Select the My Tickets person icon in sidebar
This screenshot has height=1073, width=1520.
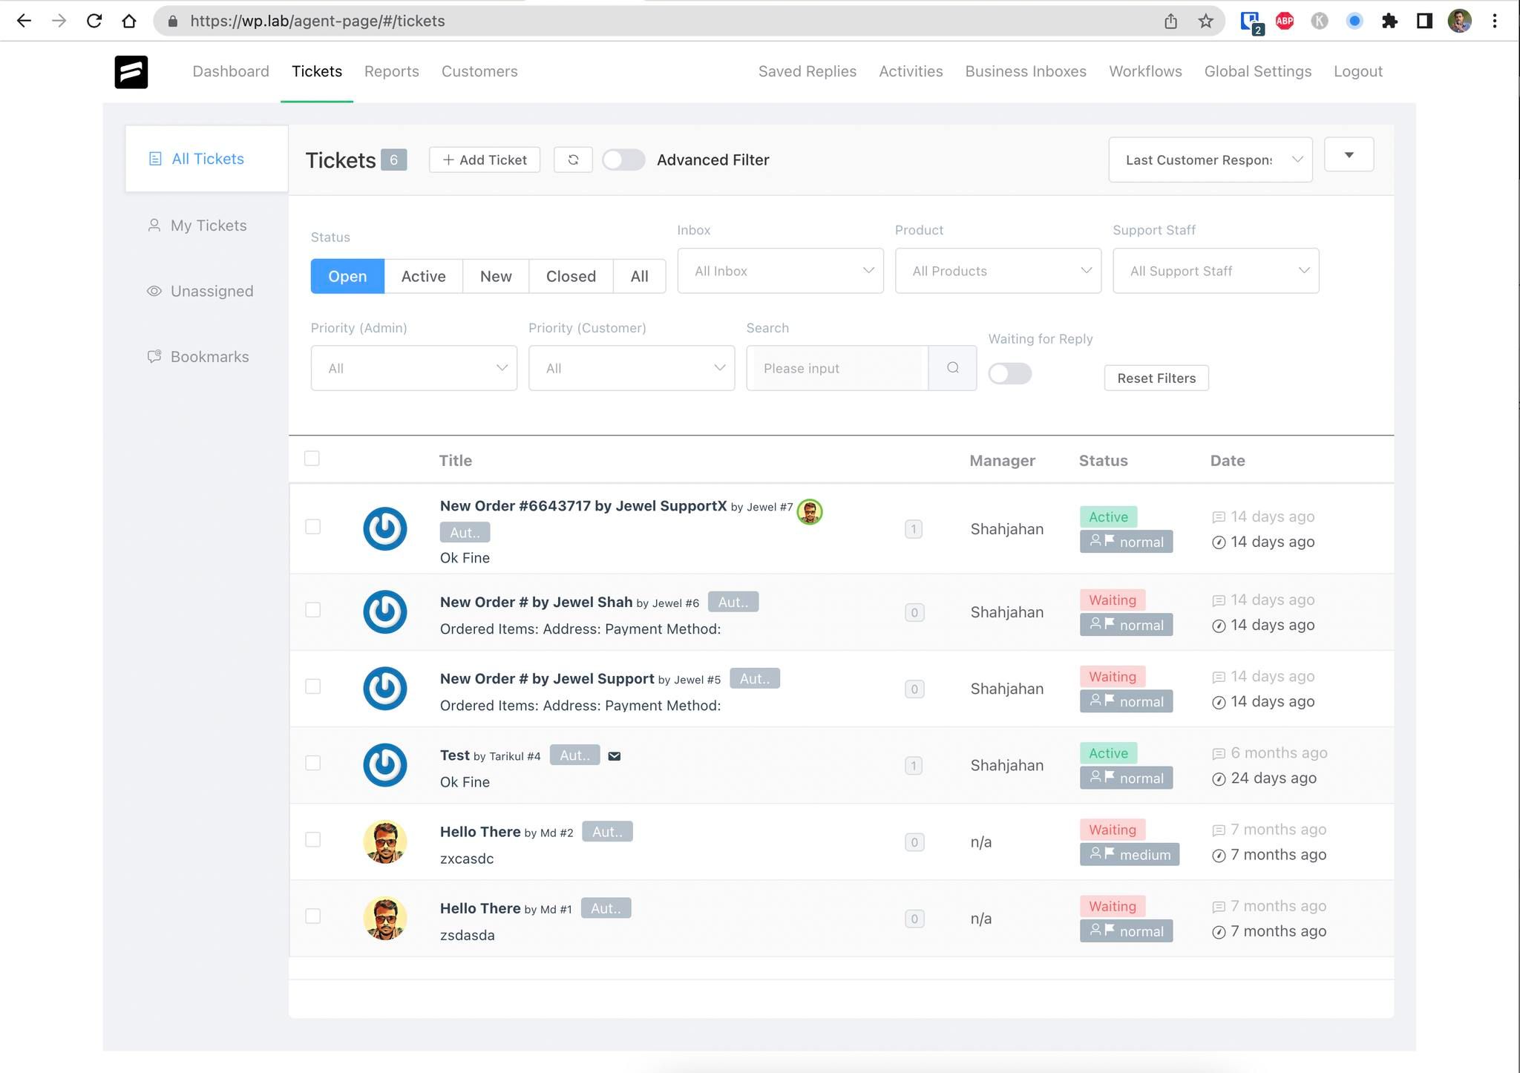[154, 225]
